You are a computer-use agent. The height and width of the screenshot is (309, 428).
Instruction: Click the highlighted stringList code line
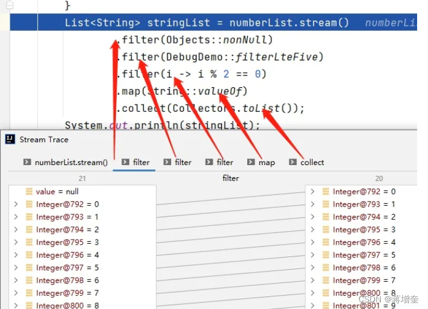point(213,22)
